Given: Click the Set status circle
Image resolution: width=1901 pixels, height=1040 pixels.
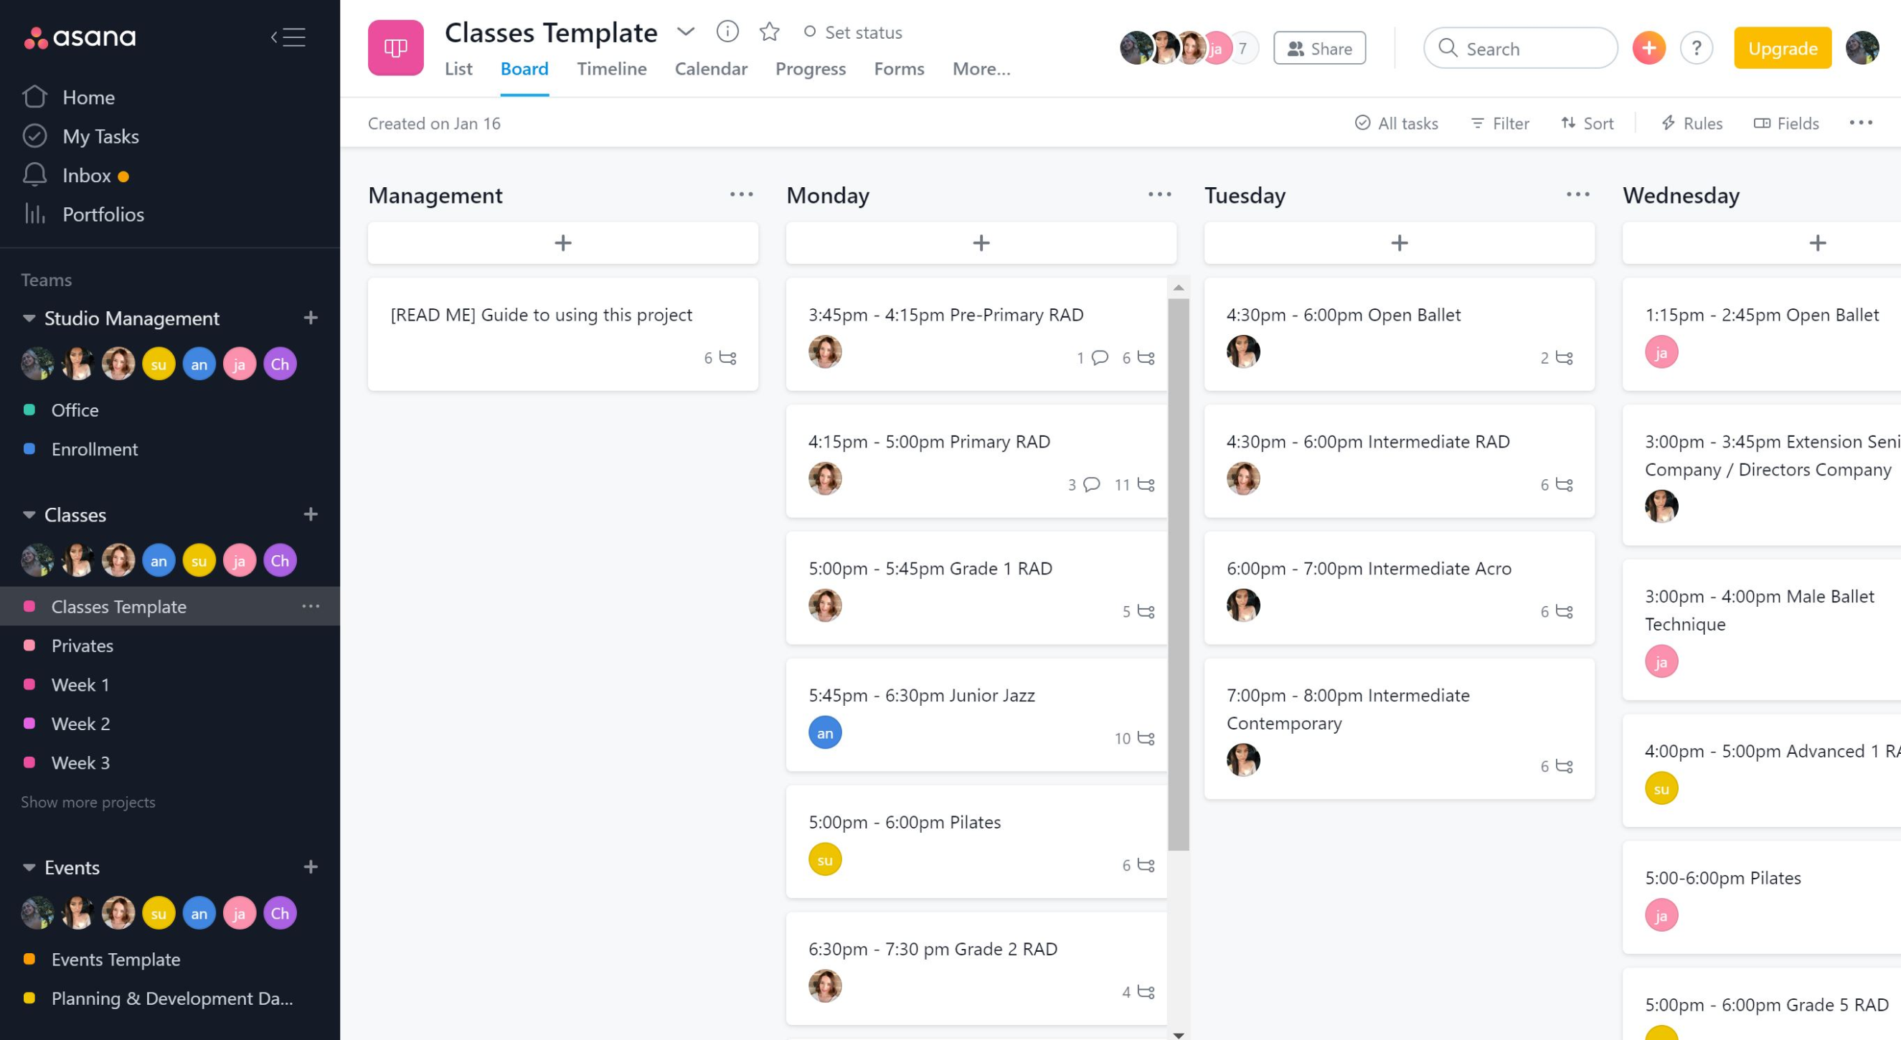Looking at the screenshot, I should point(810,32).
